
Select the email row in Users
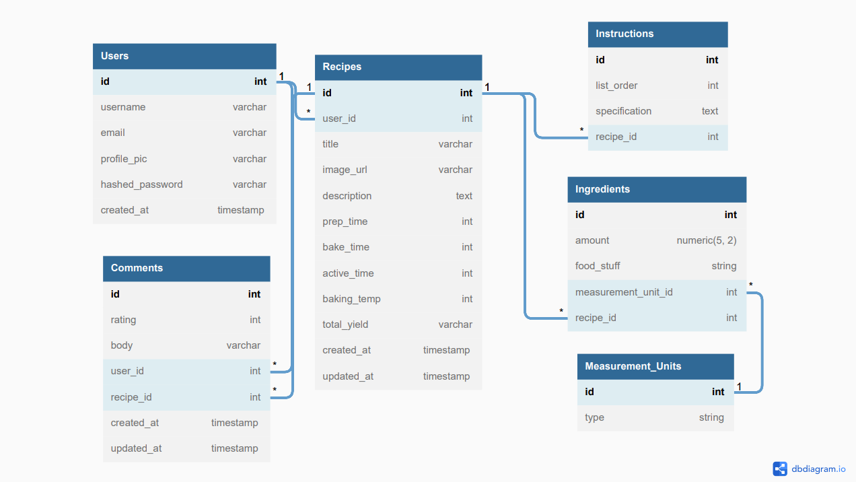pyautogui.click(x=184, y=133)
